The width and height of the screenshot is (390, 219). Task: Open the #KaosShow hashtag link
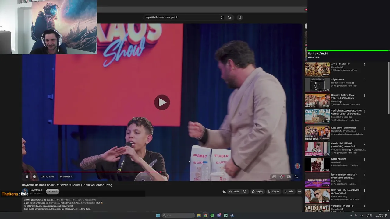pos(78,200)
